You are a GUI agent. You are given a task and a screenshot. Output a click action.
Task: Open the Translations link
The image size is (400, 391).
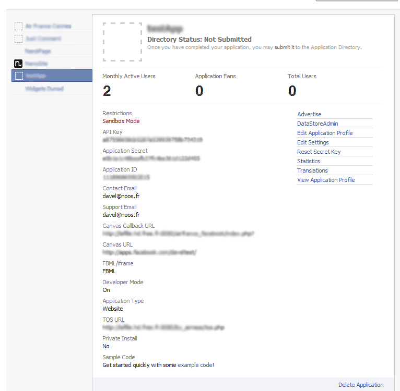[312, 170]
